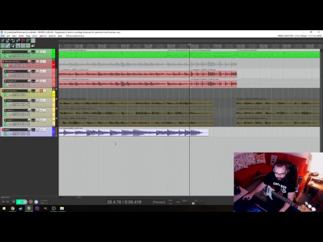Open File Explorer from the Windows taskbar
This screenshot has height=242, width=323.
click(x=62, y=208)
